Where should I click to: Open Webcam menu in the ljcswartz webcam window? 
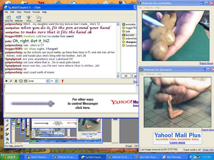150,74
